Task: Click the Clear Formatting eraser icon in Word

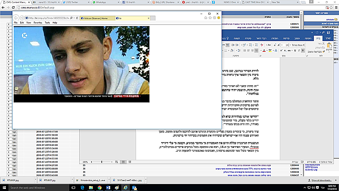Action: [x=262, y=45]
